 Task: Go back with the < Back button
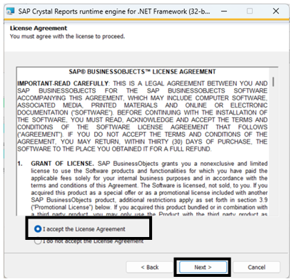tap(150, 268)
